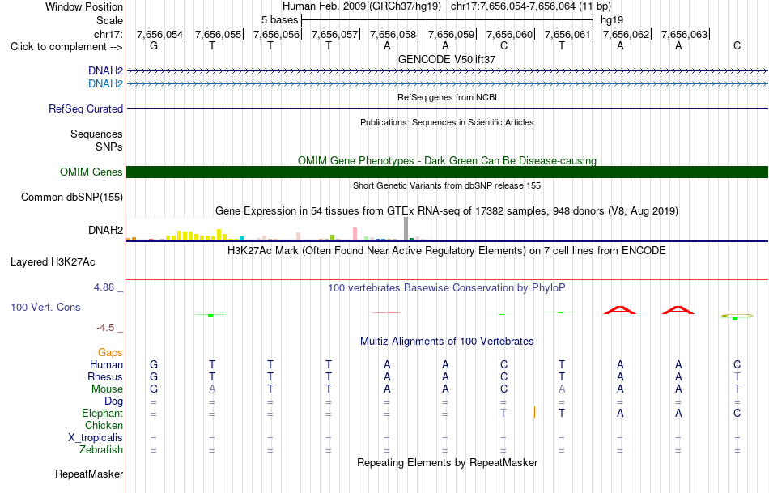Click the light blue DNAH2 GENCODE track label

click(x=105, y=84)
